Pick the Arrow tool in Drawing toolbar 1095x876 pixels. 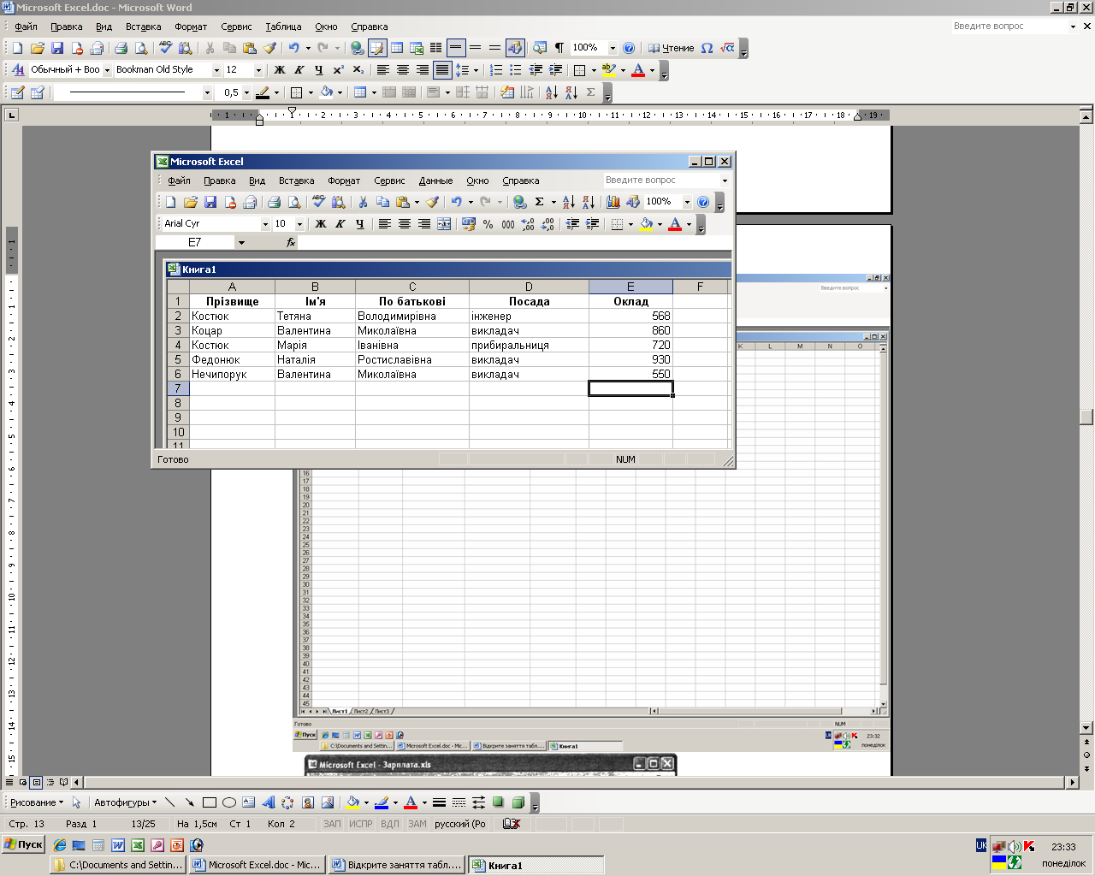(x=190, y=802)
